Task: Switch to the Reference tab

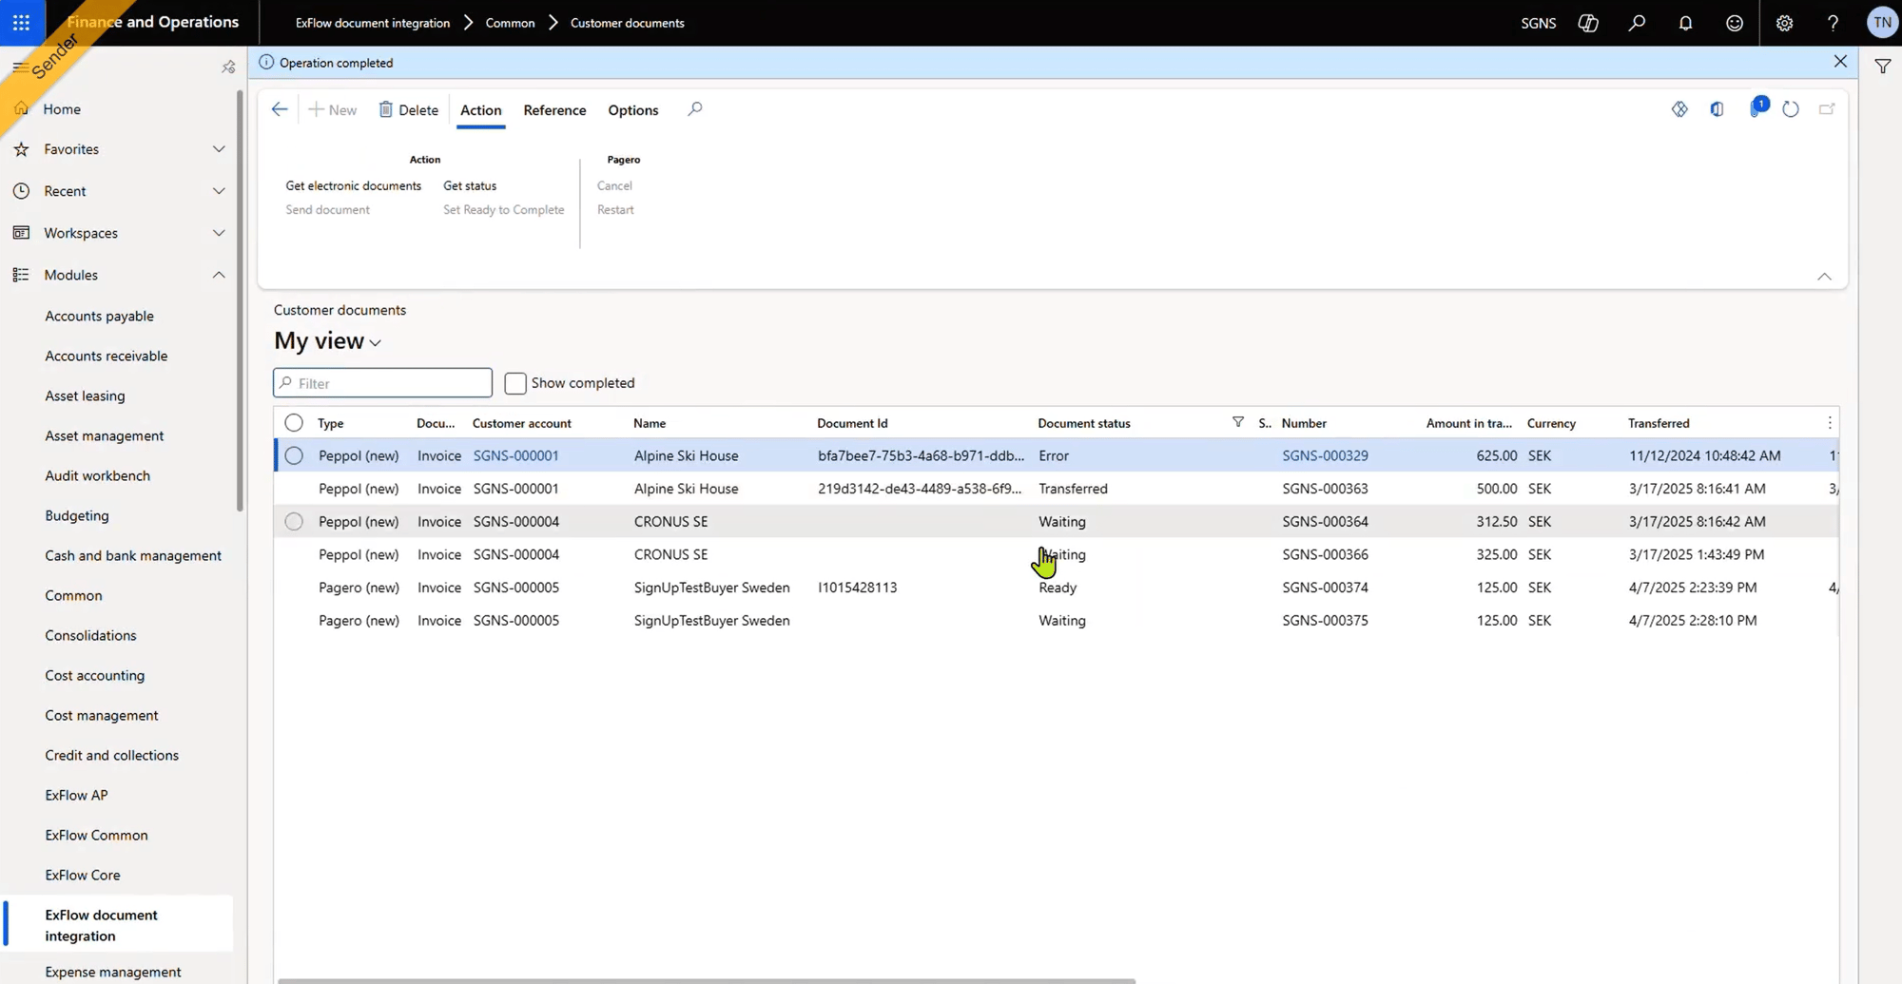Action: click(x=554, y=109)
